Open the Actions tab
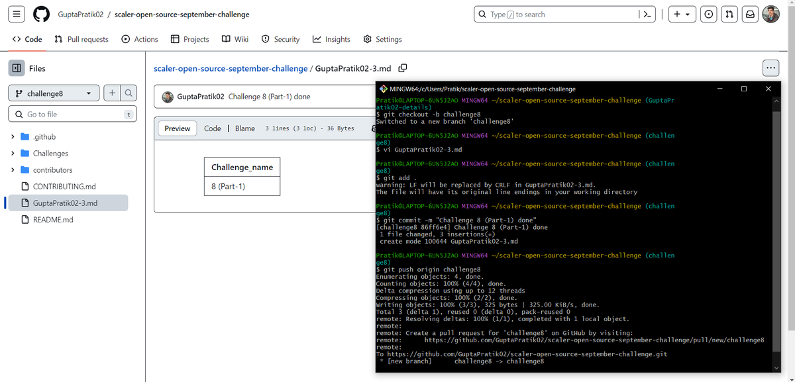 tap(140, 39)
